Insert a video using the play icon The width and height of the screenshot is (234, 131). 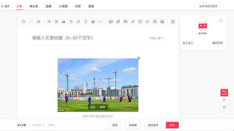pyautogui.click(x=125, y=21)
